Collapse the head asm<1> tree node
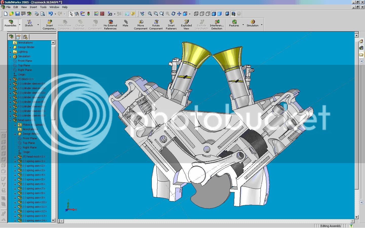This screenshot has height=228, width=365. click(x=10, y=120)
